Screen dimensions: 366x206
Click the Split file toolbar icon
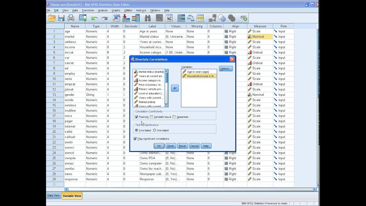[181, 18]
